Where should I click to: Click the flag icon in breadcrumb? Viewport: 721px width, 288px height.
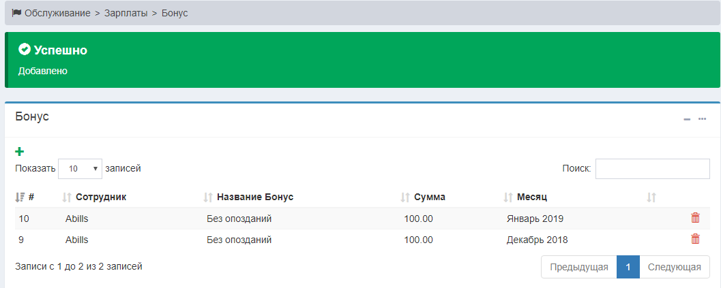point(17,13)
